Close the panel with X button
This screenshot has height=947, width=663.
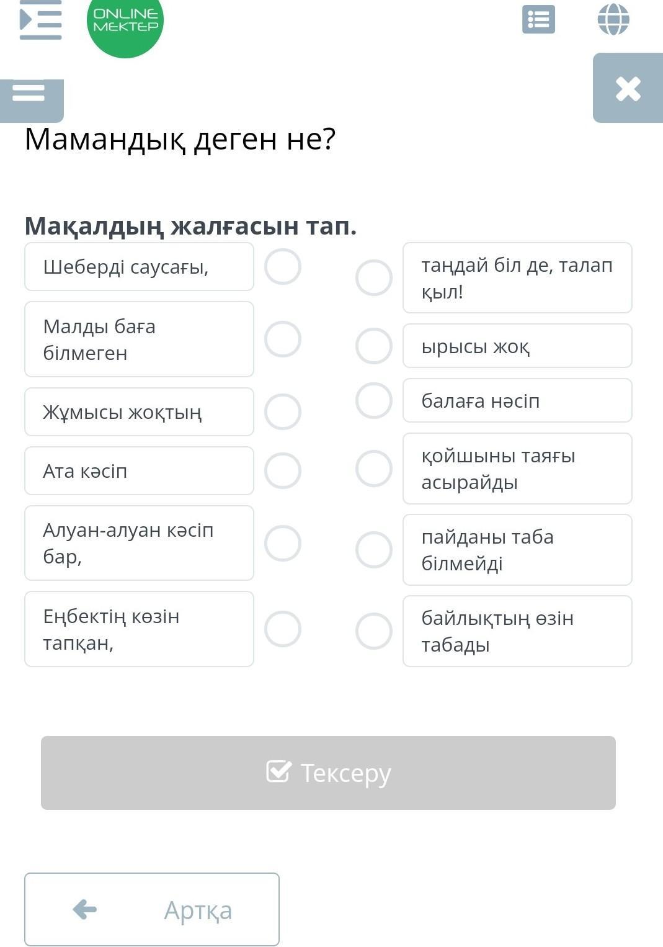(628, 89)
